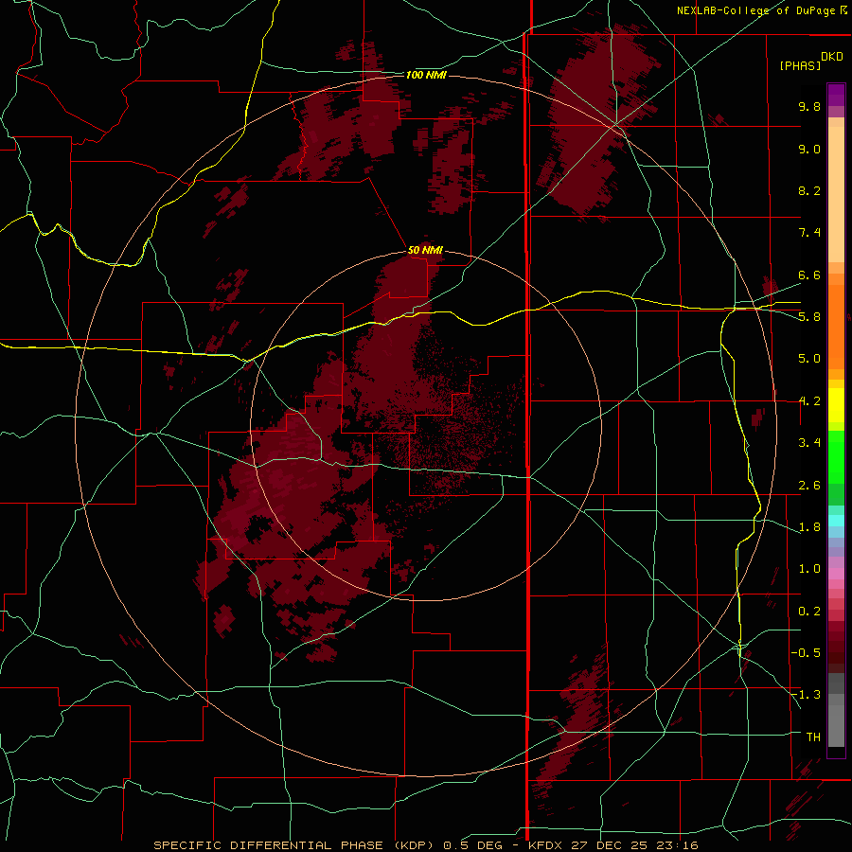Click the 3.4 scale value

(x=809, y=443)
